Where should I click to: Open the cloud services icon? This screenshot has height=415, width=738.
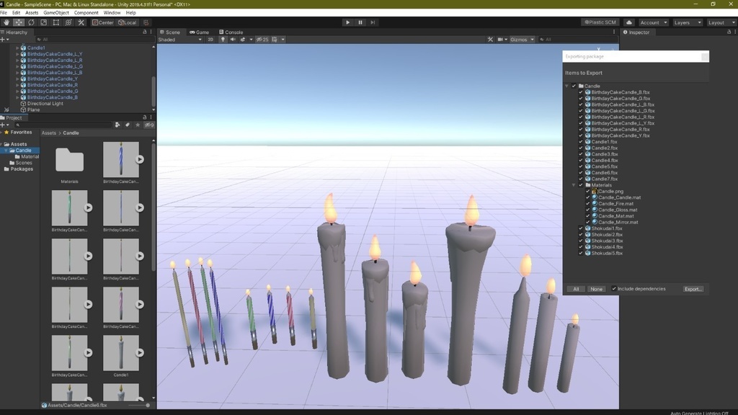tap(628, 22)
